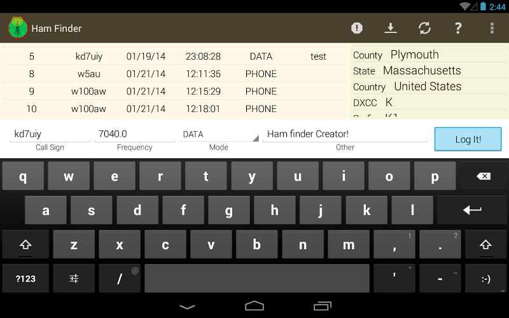Tap the Android Home navigation button

254,306
